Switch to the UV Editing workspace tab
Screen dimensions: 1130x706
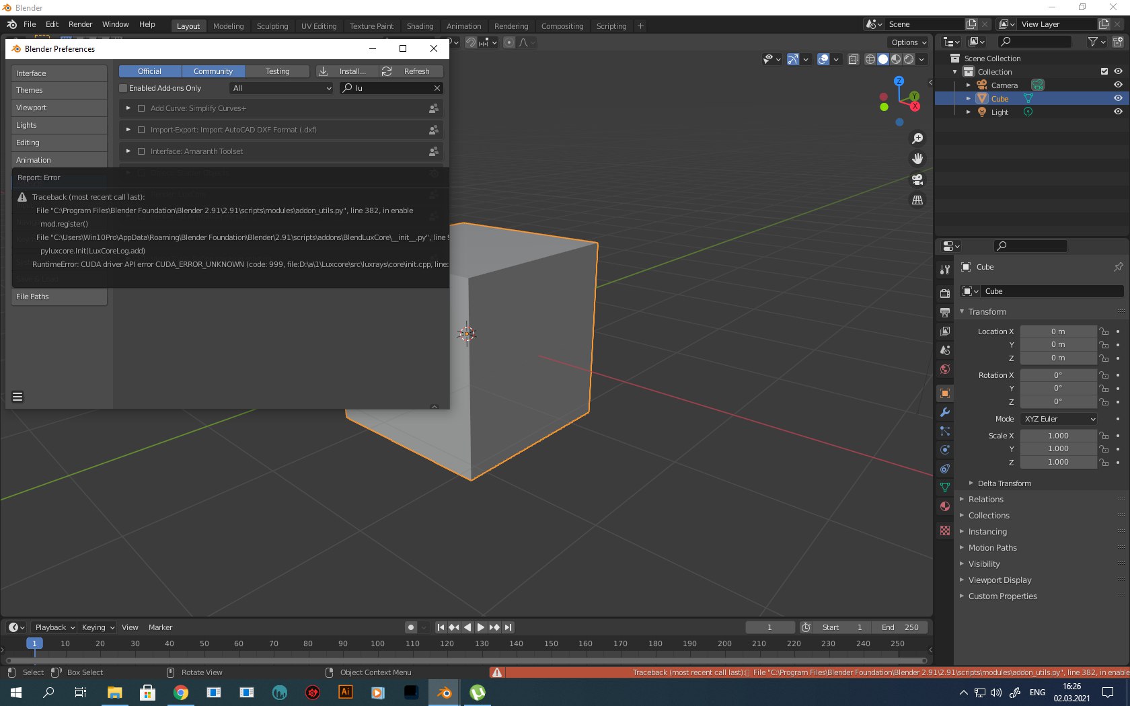point(319,26)
